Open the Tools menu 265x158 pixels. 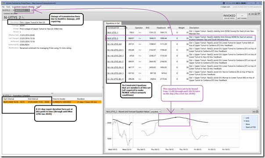pos(8,7)
